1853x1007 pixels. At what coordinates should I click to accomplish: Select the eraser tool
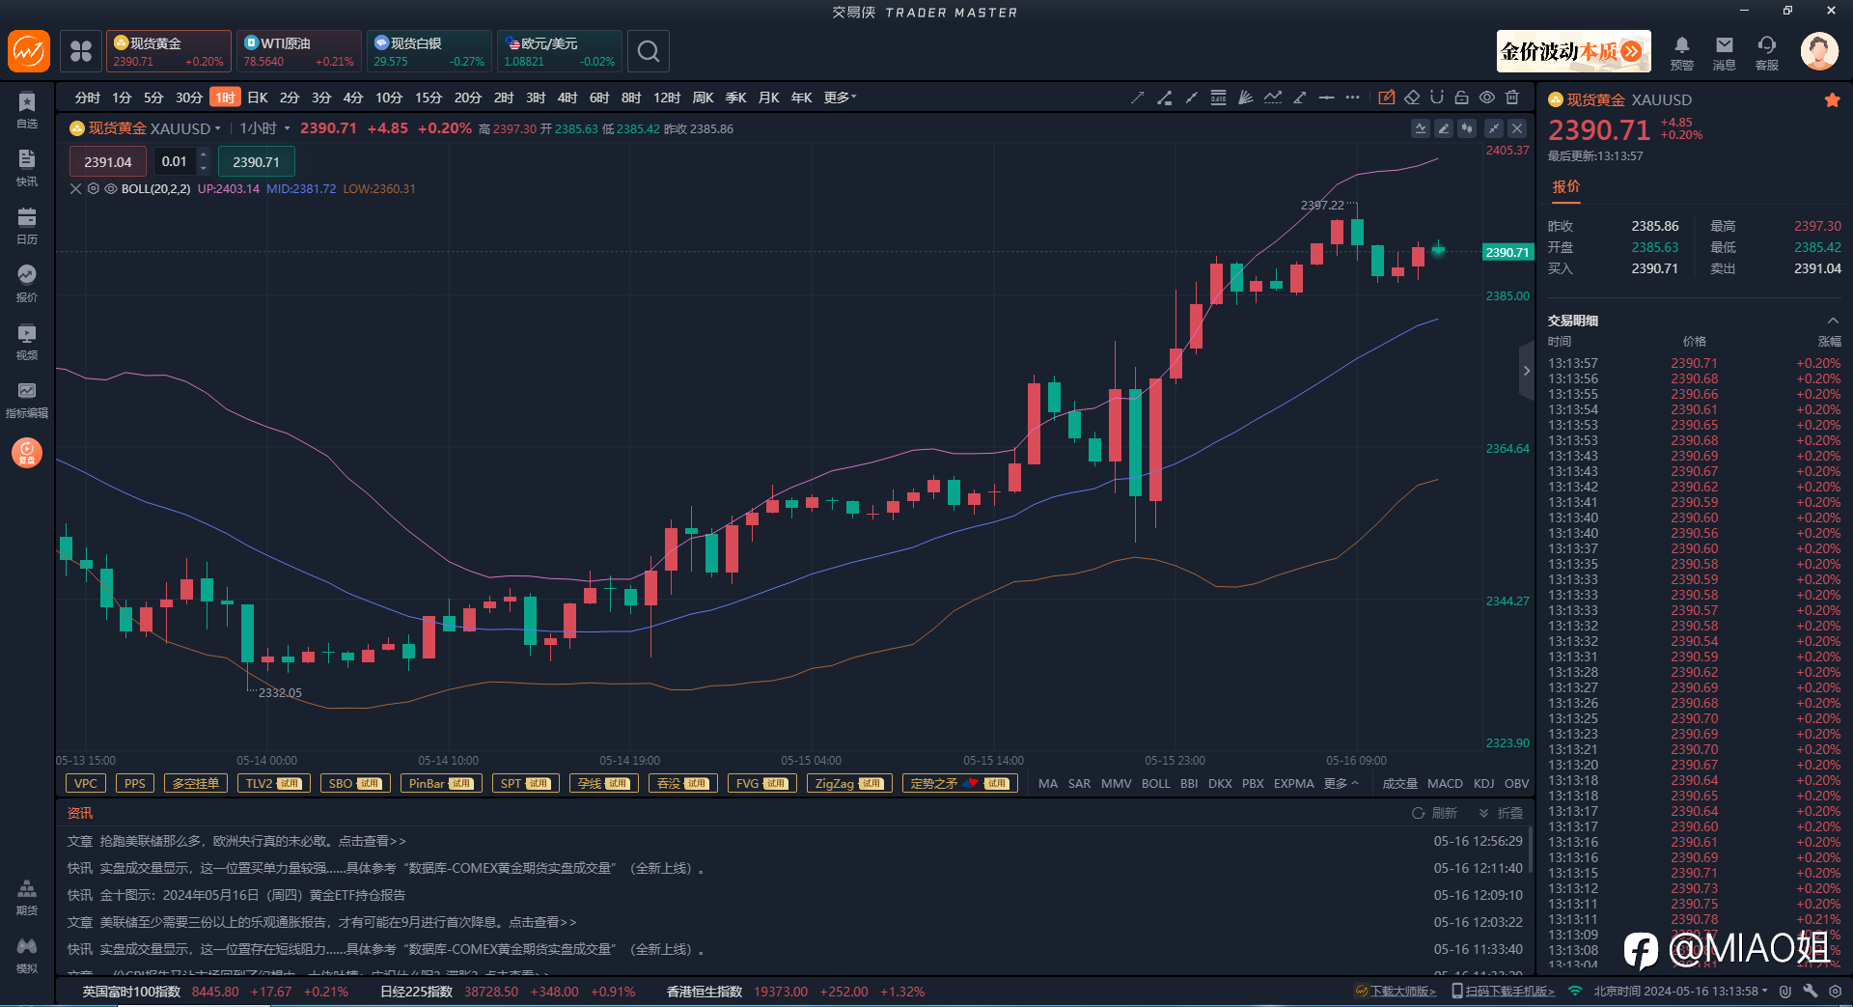click(1412, 98)
